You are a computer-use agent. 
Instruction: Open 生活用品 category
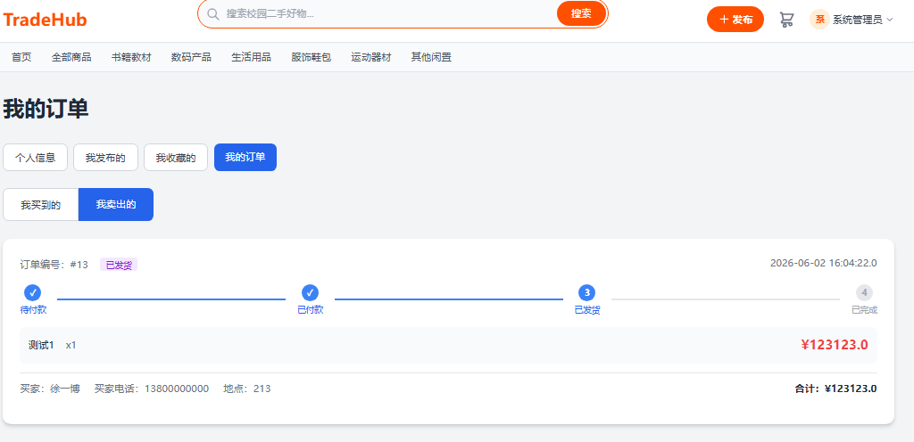[251, 57]
